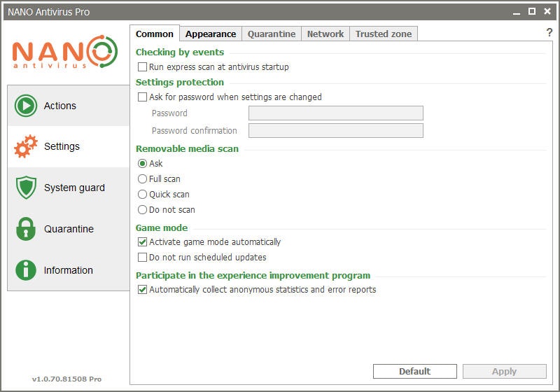The width and height of the screenshot is (560, 392).
Task: Open the Information sidebar label
Action: (x=68, y=270)
